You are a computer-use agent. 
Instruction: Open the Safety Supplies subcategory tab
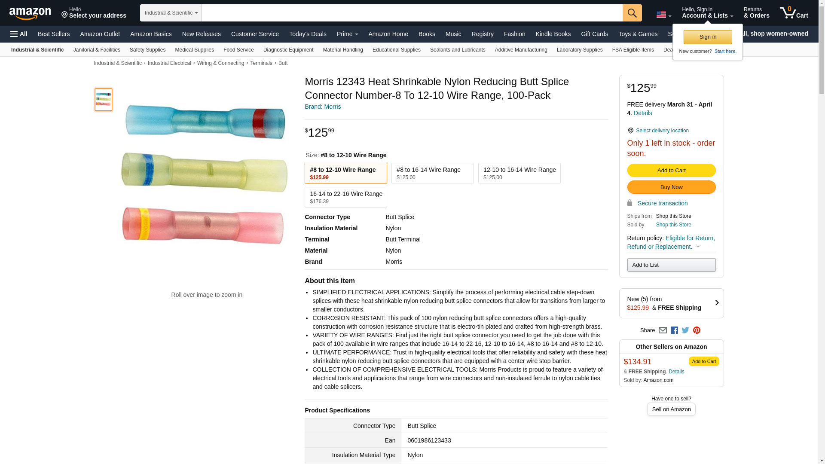click(147, 50)
